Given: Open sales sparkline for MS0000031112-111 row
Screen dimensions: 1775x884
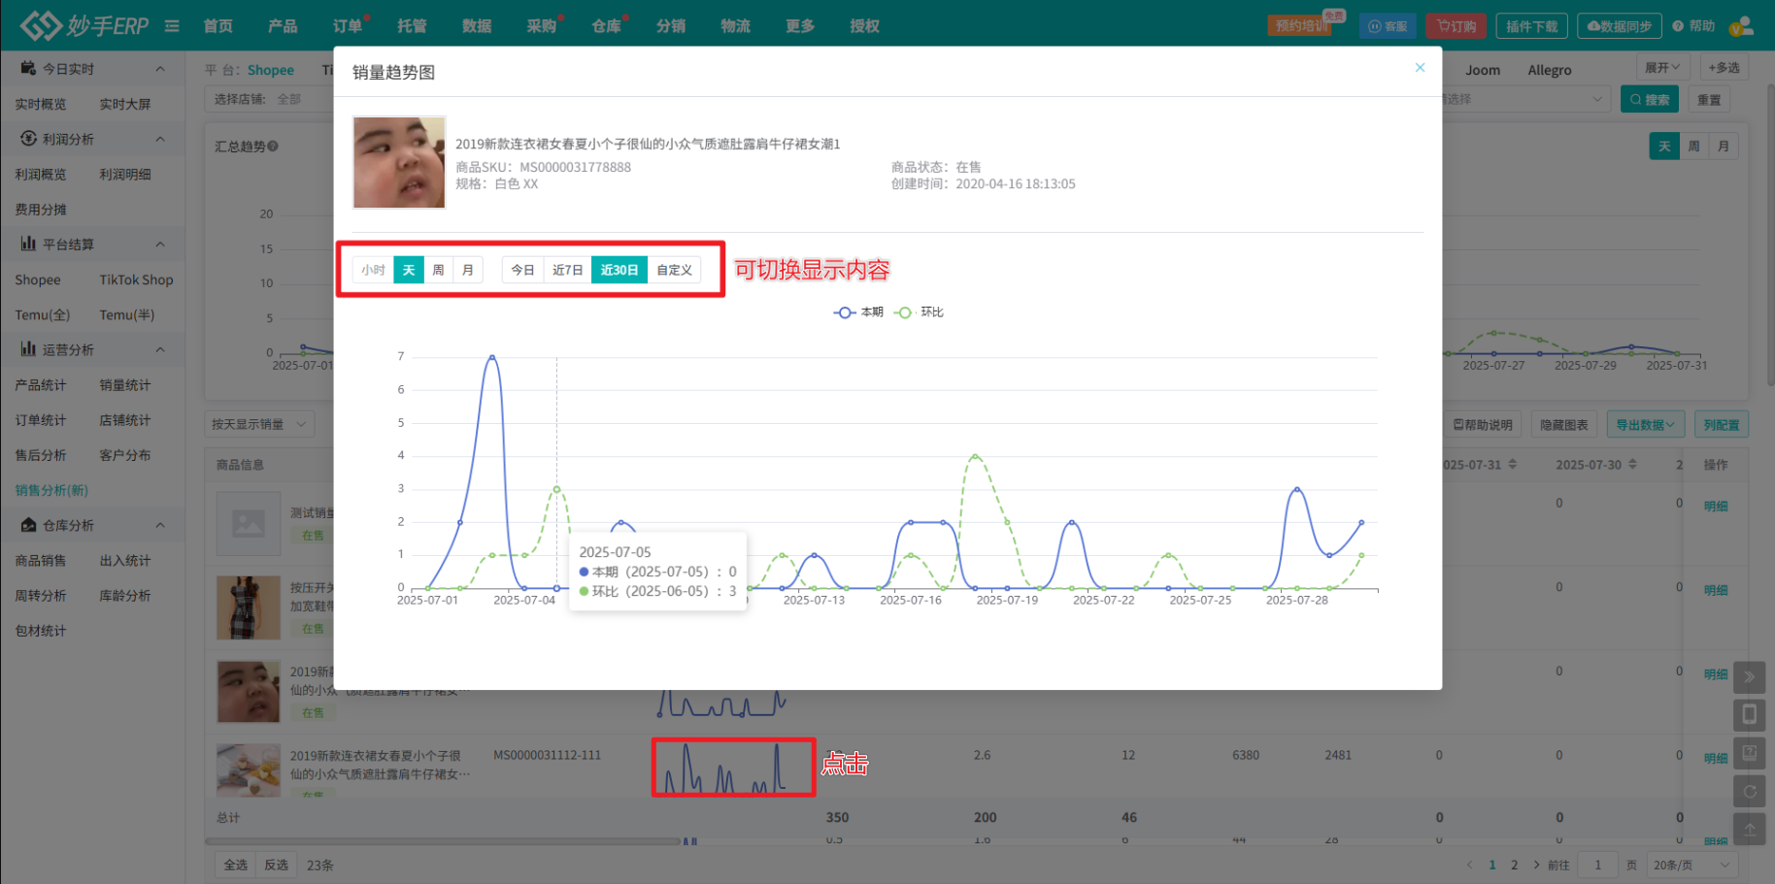Looking at the screenshot, I should (x=733, y=768).
